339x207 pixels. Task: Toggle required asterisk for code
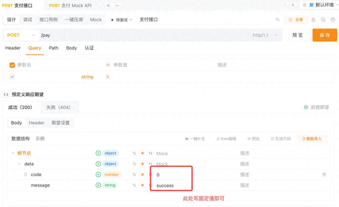[142, 175]
